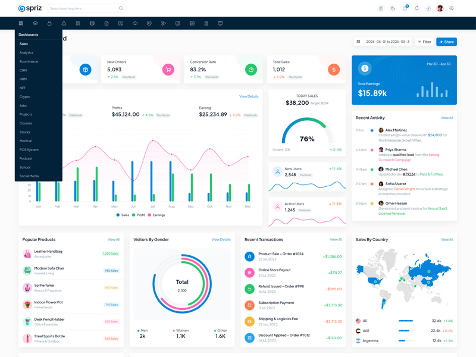Toggle Profit series in chart legend
476x357 pixels.
click(x=140, y=215)
